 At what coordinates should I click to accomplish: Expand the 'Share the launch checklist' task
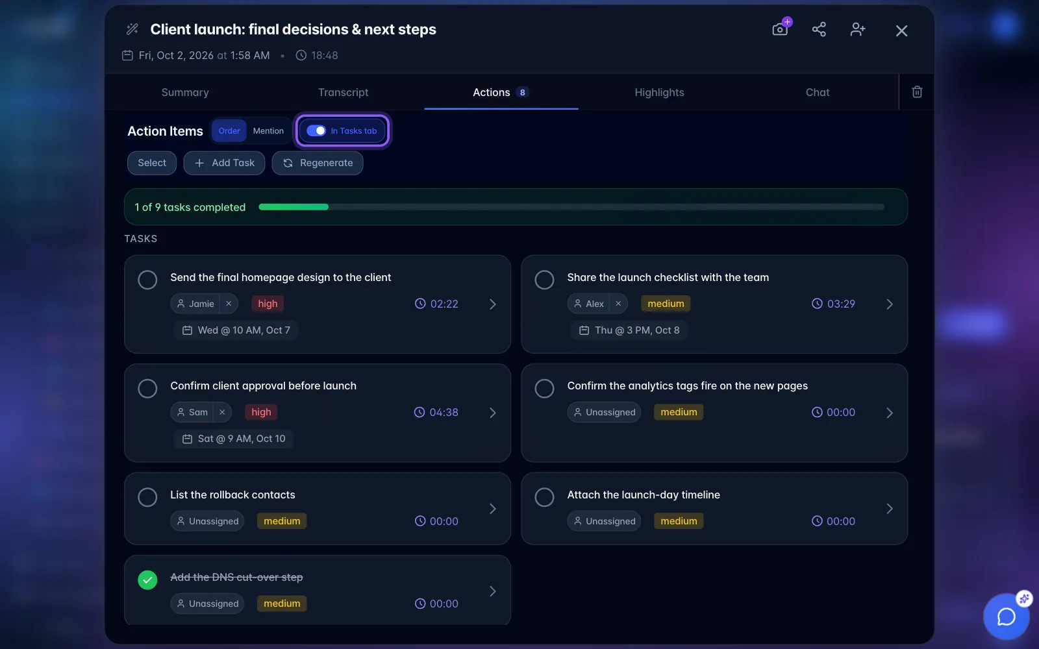click(890, 304)
